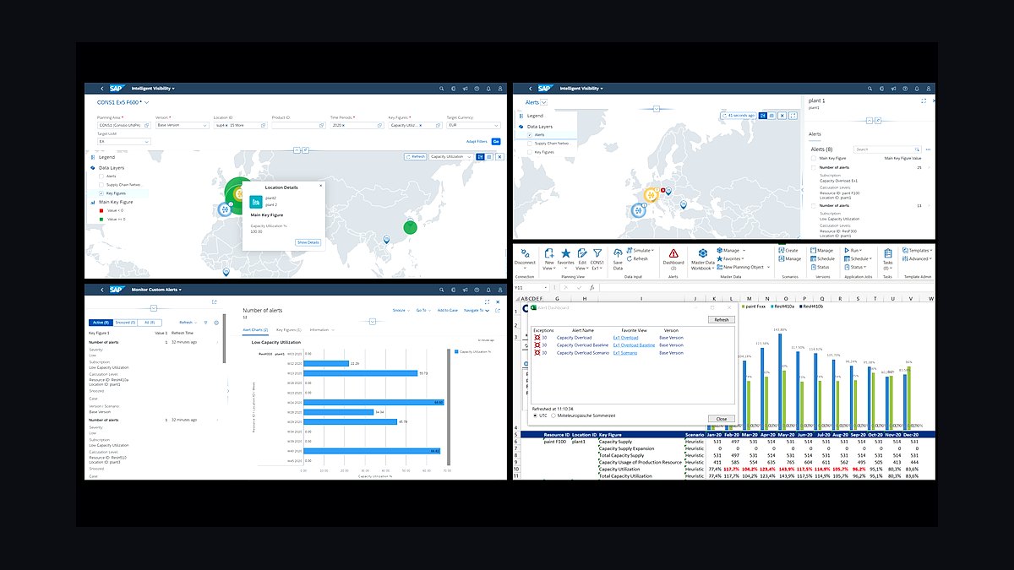
Task: Click Show Details in Location Details popup
Action: pyautogui.click(x=308, y=242)
